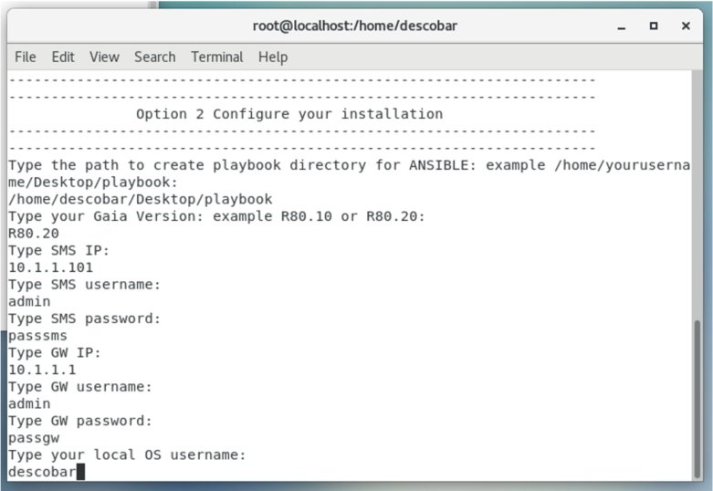Image resolution: width=713 pixels, height=491 pixels.
Task: Maximize the terminal window
Action: [654, 26]
